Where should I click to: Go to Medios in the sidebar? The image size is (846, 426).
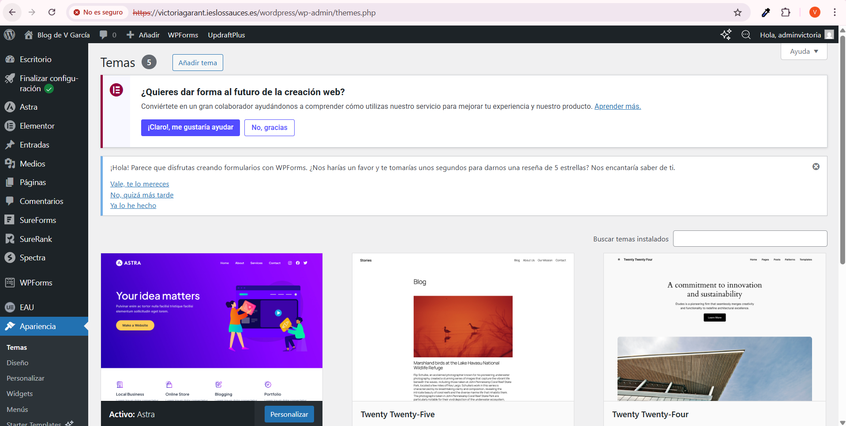32,164
